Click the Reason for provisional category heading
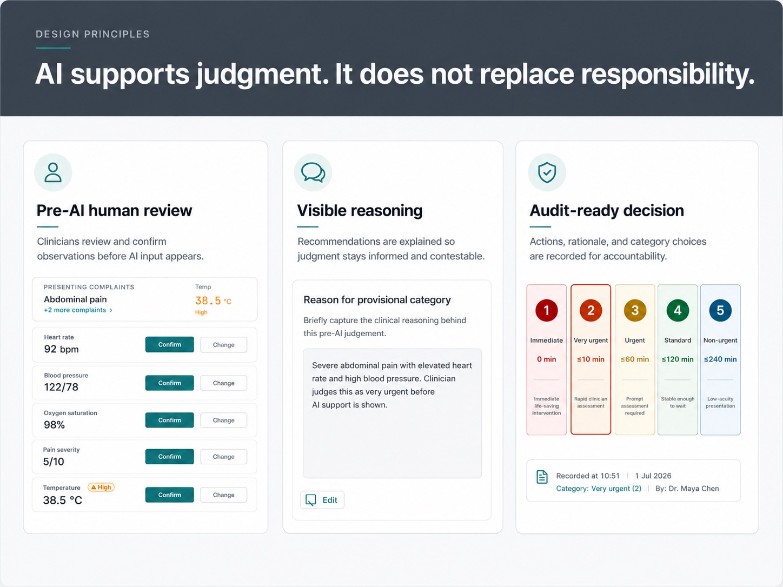Viewport: 783px width, 587px height. 377,300
